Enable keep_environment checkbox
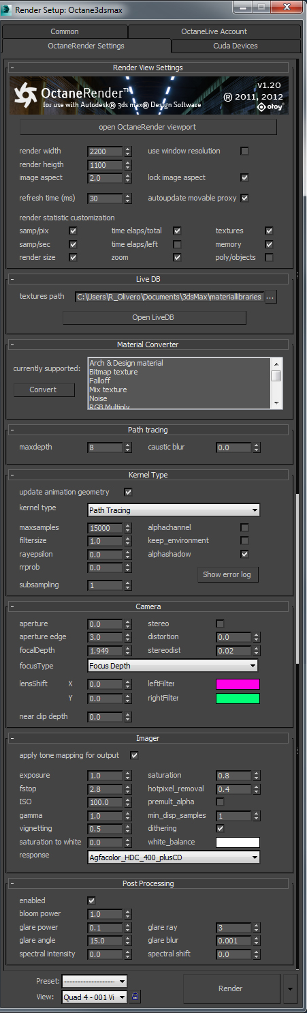The width and height of the screenshot is (307, 1013). point(244,540)
